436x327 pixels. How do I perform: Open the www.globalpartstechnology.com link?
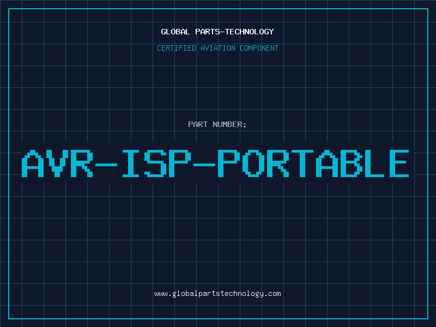tap(217, 294)
